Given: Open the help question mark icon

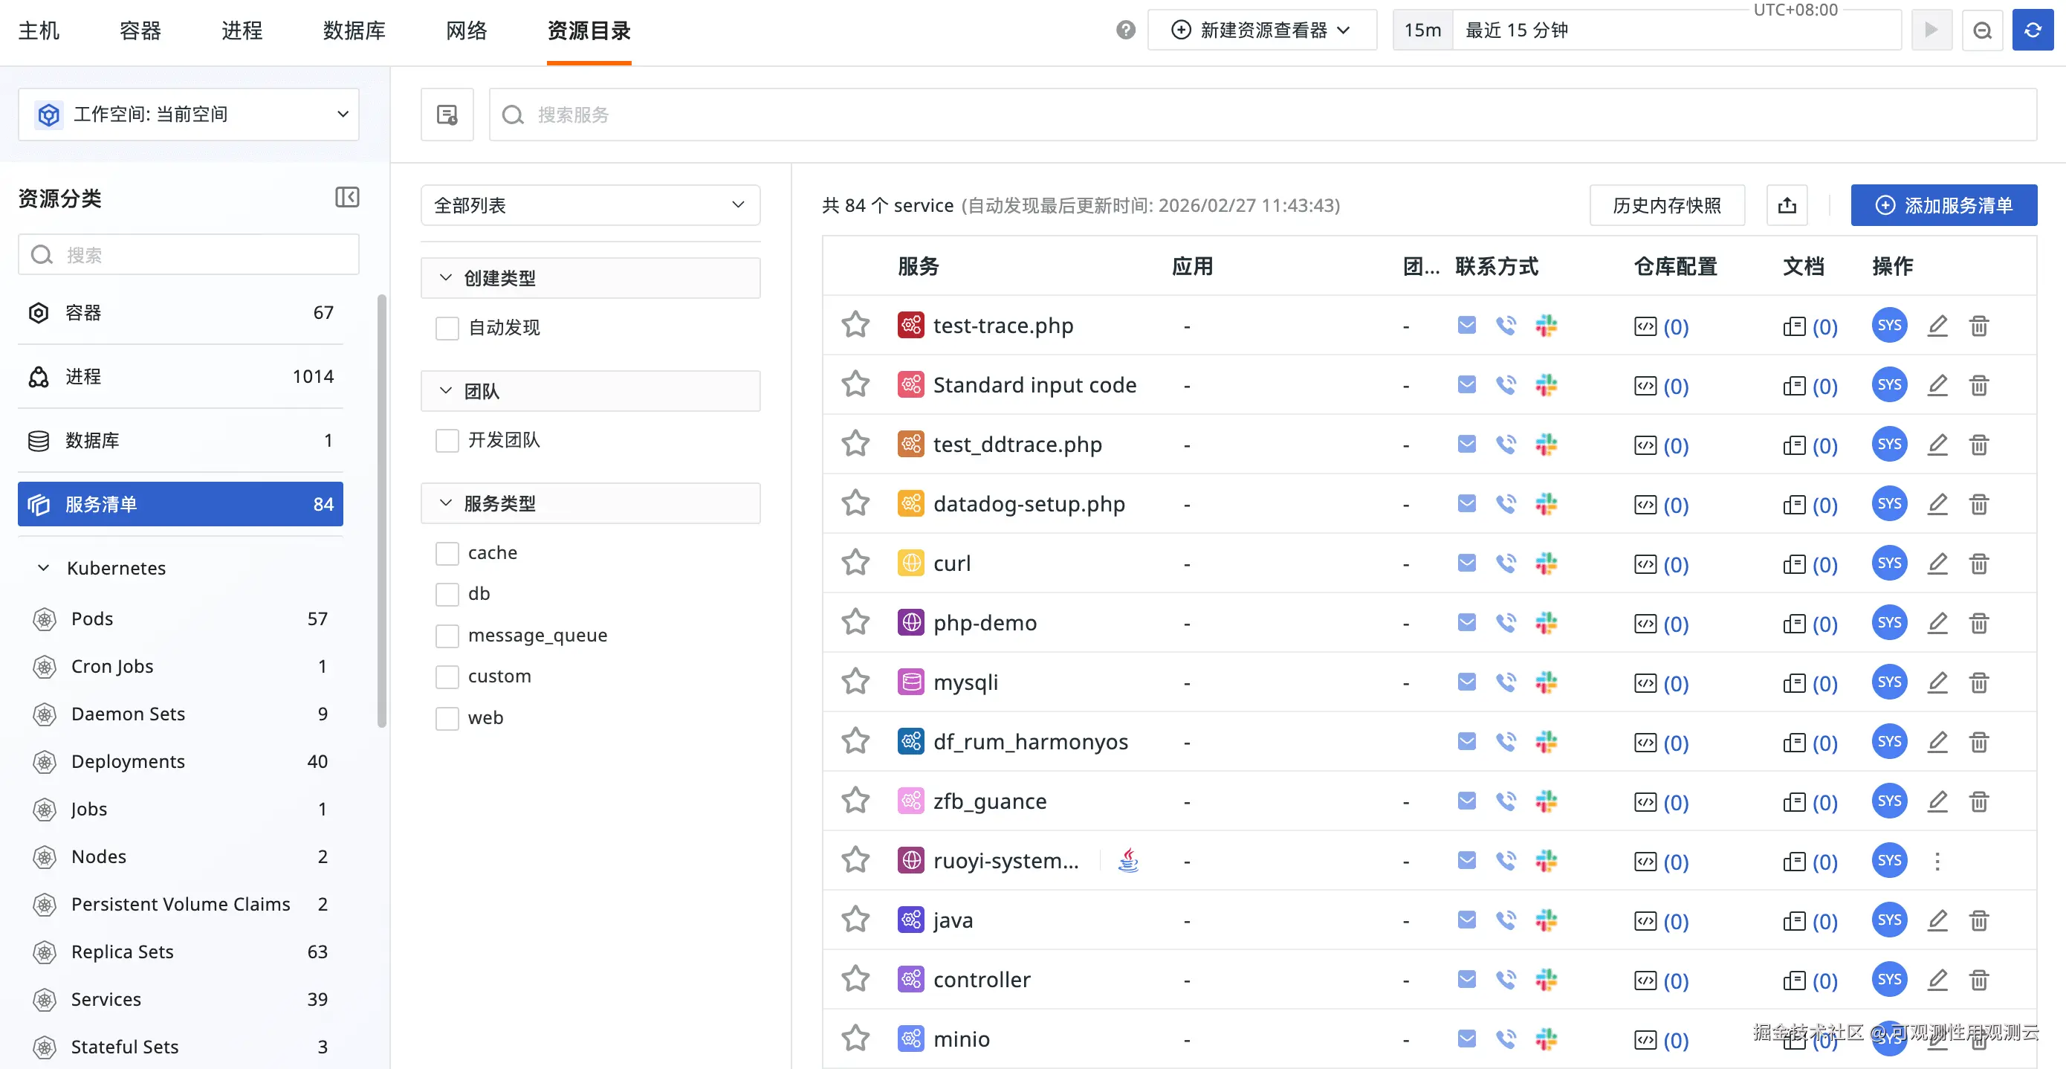Looking at the screenshot, I should [x=1125, y=30].
